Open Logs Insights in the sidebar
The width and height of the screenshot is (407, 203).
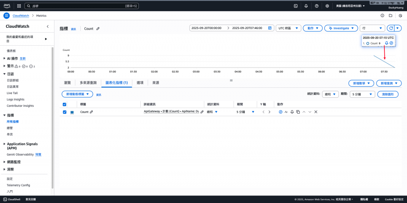(16, 99)
